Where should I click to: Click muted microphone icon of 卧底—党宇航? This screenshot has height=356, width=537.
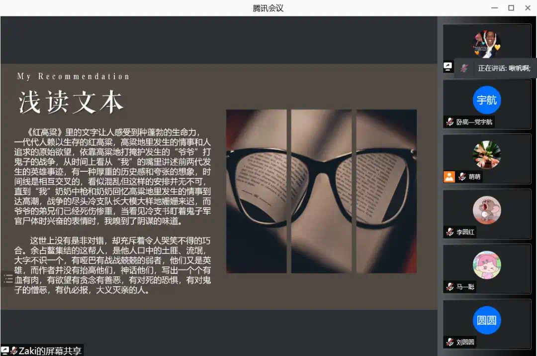[449, 121]
